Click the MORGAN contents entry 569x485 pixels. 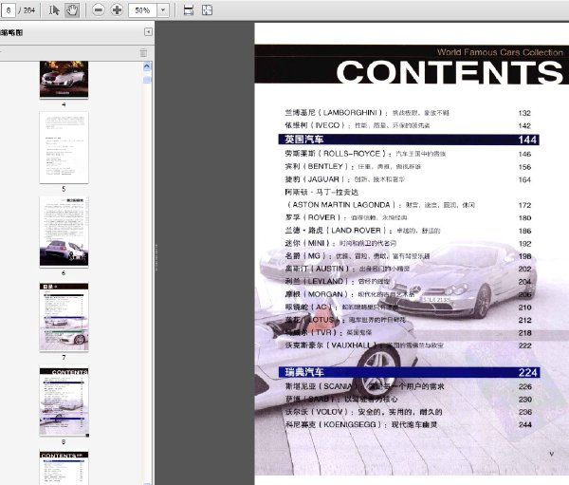(x=349, y=294)
